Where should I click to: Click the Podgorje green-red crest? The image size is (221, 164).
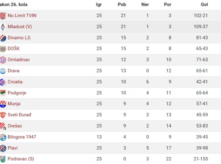(3, 93)
